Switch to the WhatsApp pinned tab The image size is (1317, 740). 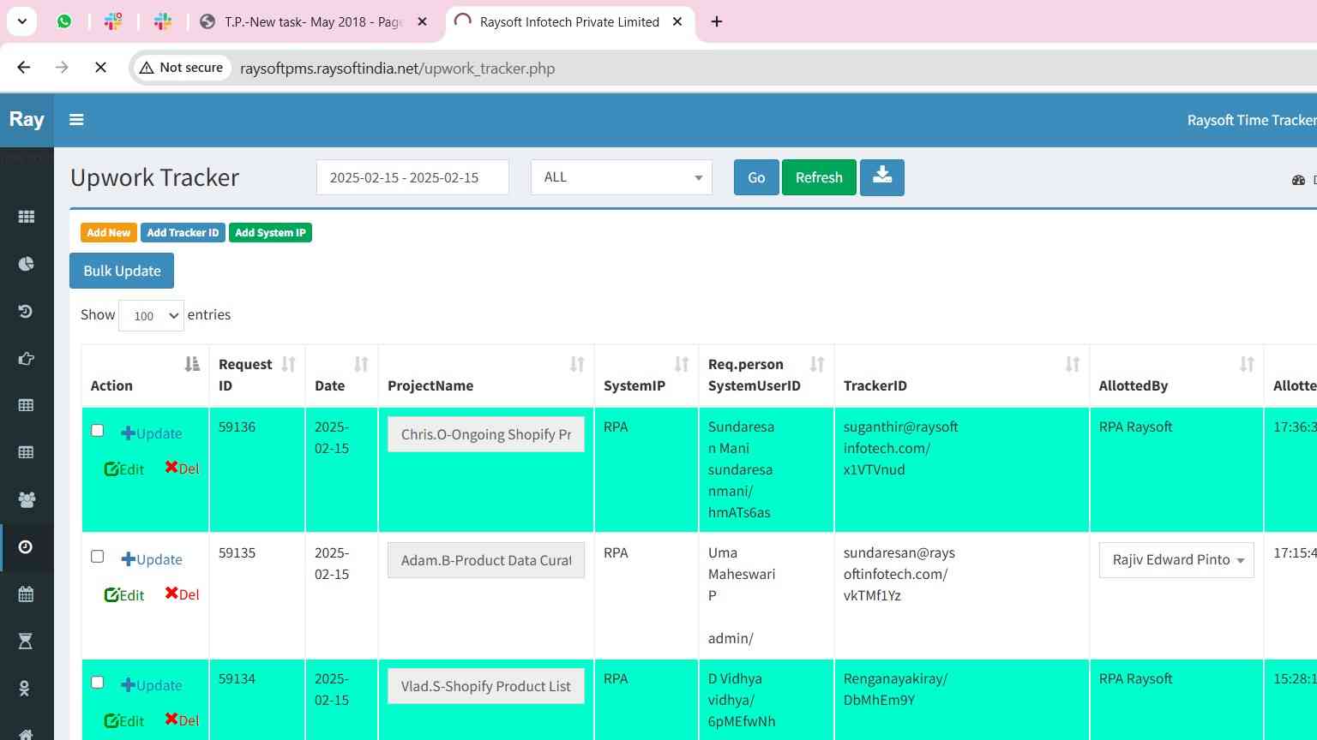tap(64, 21)
